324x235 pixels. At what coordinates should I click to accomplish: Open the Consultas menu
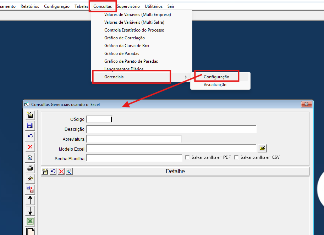[x=103, y=6]
